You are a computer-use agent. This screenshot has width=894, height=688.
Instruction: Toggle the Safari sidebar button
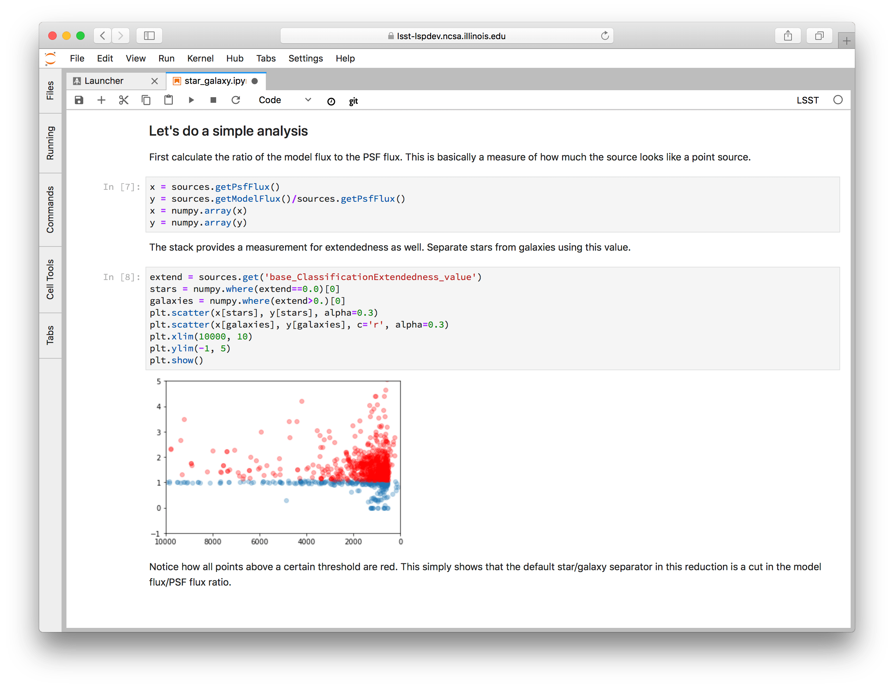coord(149,36)
